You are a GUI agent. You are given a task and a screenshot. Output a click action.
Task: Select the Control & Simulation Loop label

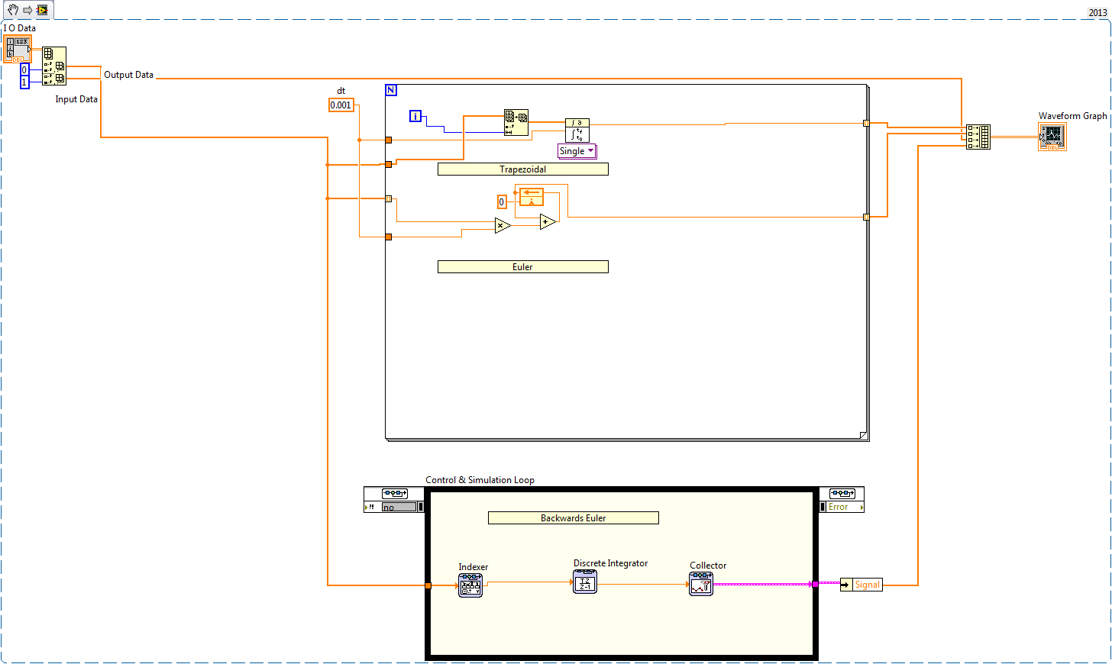[480, 480]
